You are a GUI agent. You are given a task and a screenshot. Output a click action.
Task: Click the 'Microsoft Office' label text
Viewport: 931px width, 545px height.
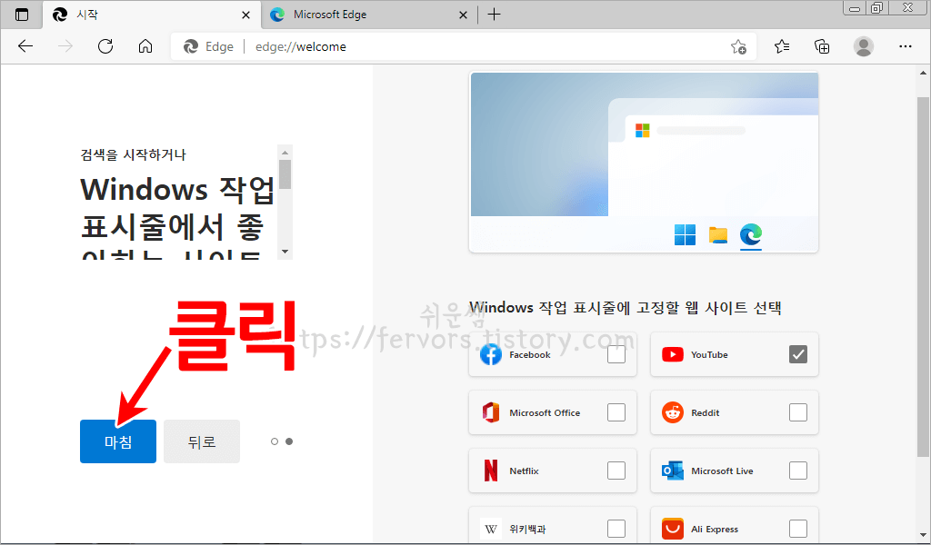point(545,412)
